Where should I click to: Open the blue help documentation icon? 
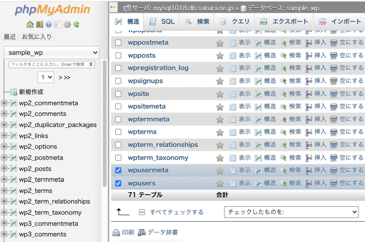(x=49, y=24)
